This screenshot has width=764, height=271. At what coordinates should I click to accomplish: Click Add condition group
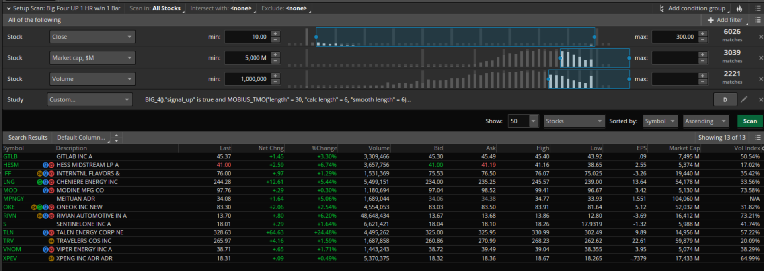695,8
